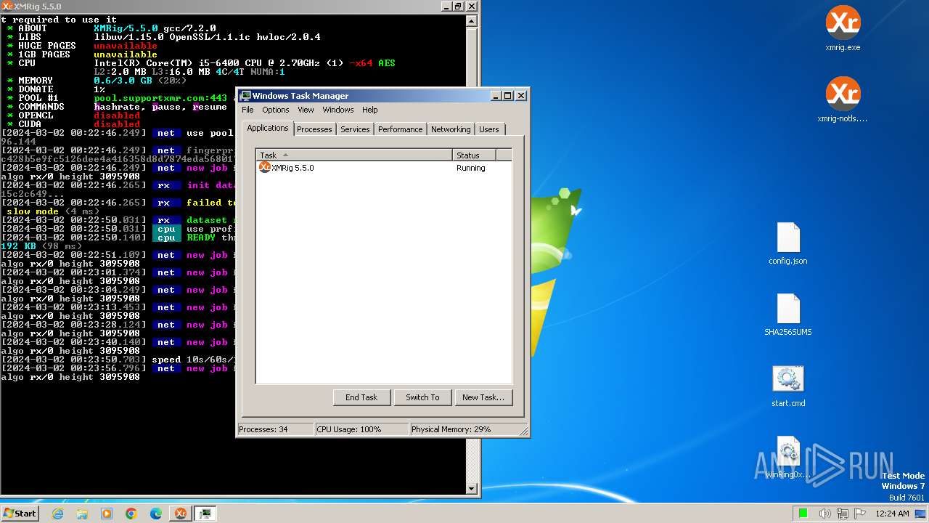Click the Physical Memory: 29% status text
This screenshot has height=523, width=929.
coord(451,429)
